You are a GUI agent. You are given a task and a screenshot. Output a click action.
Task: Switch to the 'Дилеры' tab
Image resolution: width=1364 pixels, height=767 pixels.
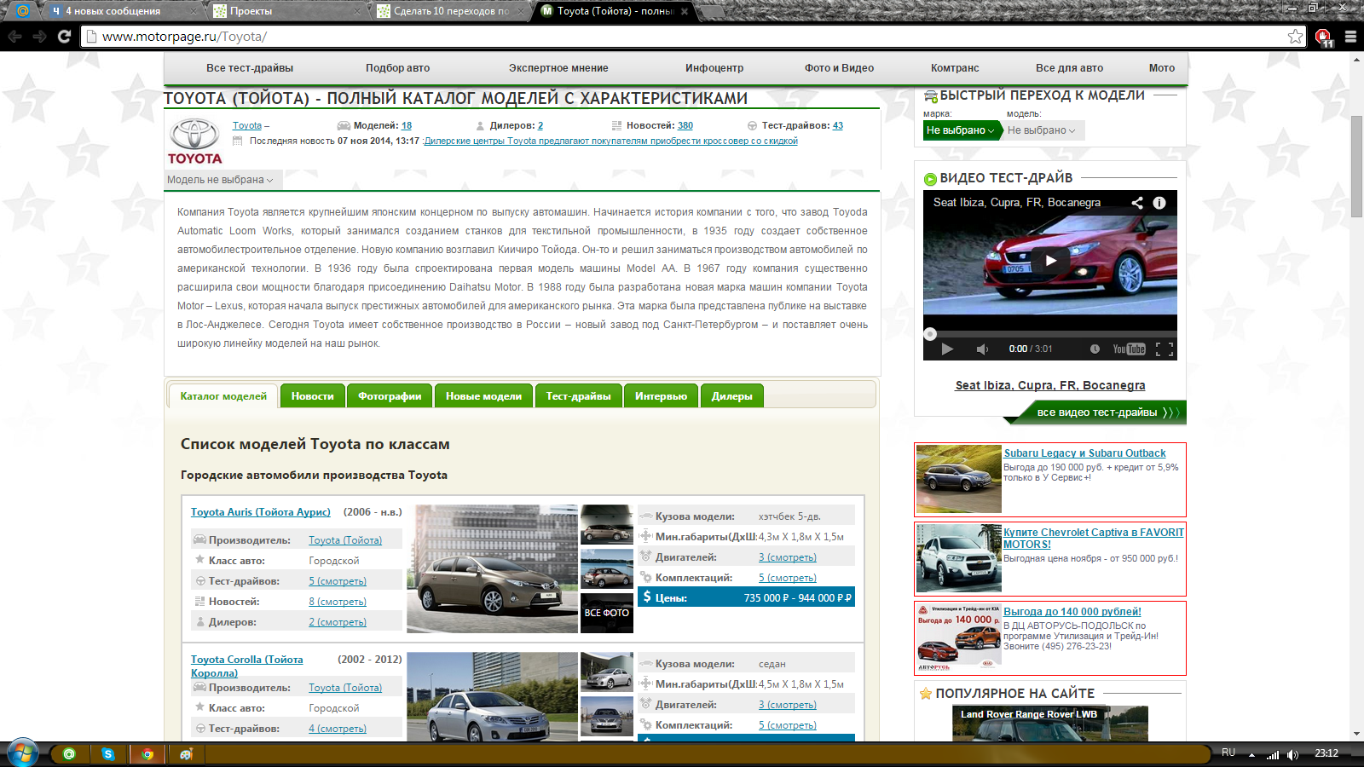coord(732,396)
